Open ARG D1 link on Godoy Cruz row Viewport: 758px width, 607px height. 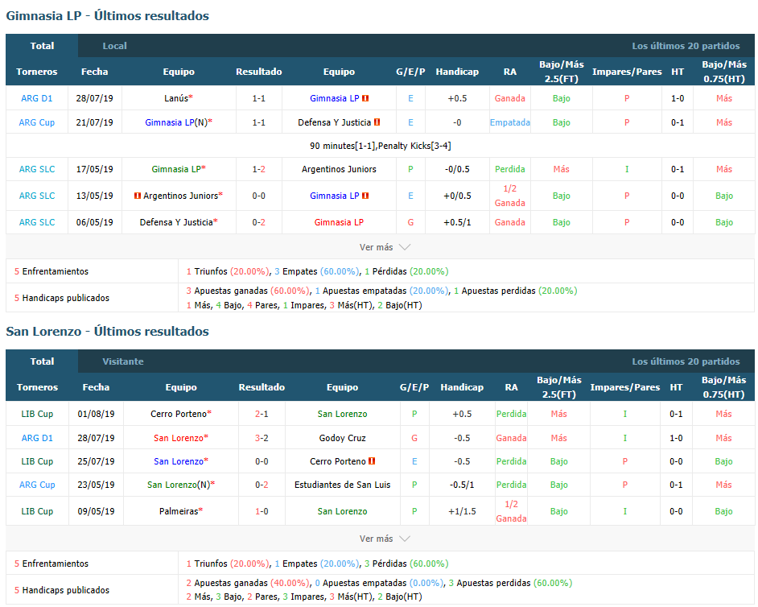coord(37,438)
